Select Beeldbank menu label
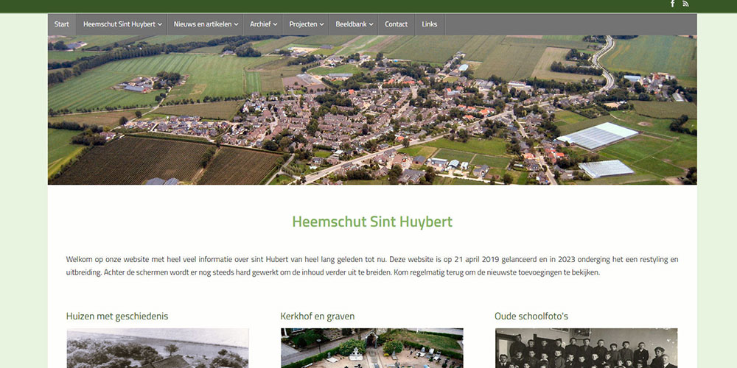This screenshot has height=368, width=737. [x=351, y=24]
